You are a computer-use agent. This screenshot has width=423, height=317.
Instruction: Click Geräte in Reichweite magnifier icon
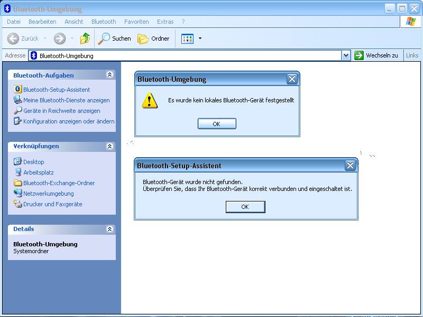click(18, 110)
